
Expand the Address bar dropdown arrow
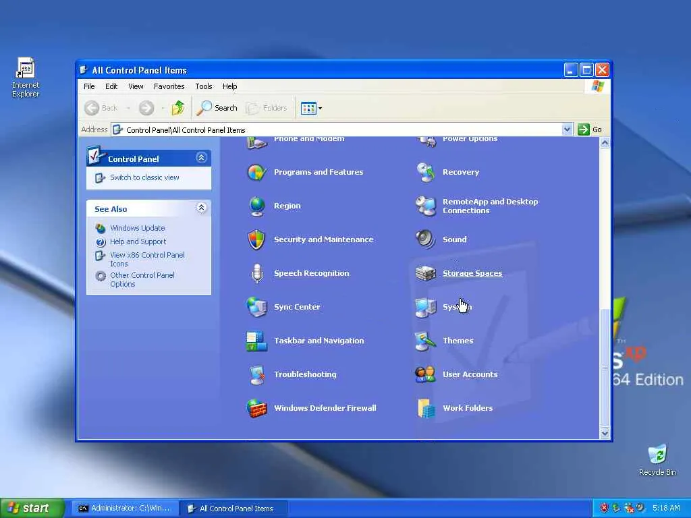tap(567, 129)
